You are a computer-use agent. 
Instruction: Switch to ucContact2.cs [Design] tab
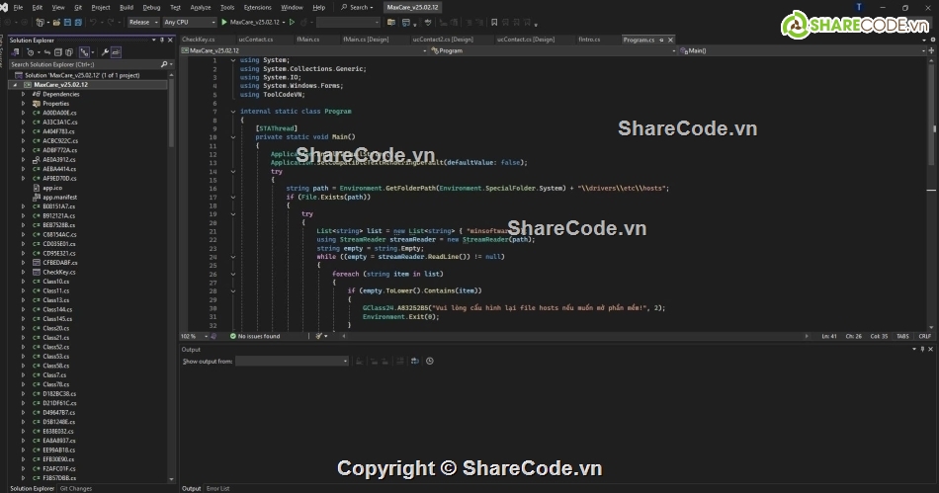tap(443, 40)
